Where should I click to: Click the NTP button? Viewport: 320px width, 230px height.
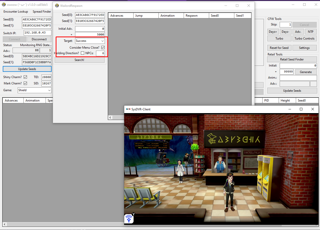coord(311,32)
